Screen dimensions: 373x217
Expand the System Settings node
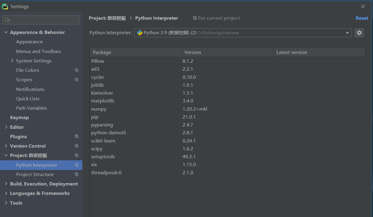pos(12,61)
